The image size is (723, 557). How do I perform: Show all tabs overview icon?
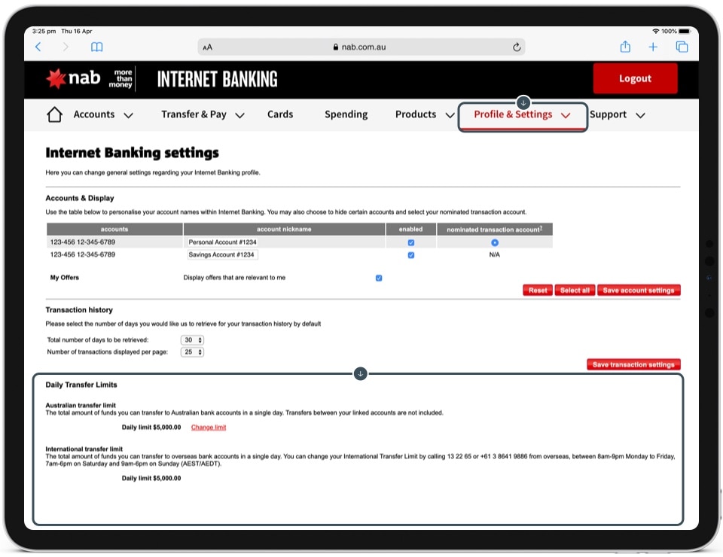[682, 47]
